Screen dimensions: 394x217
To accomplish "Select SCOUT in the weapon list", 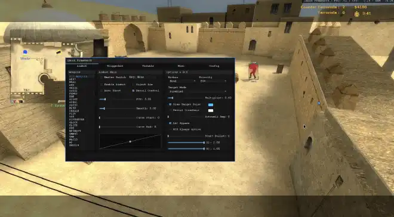I will click(73, 100).
